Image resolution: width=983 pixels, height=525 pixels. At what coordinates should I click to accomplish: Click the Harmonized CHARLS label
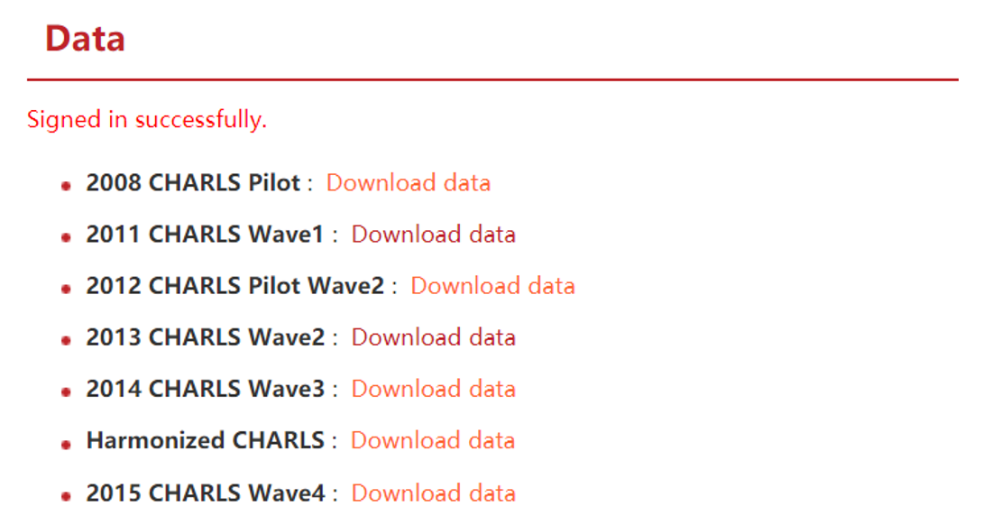206,439
